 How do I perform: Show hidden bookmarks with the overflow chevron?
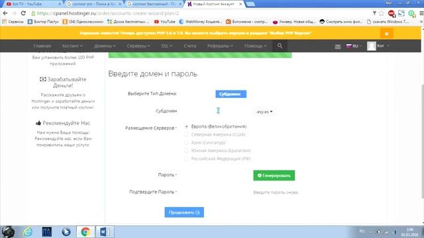pyautogui.click(x=421, y=22)
